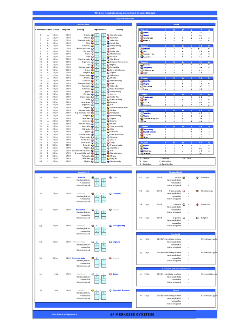Click Brazil's flag icon in match 49
This screenshot has width=248, height=330.
click(x=93, y=177)
